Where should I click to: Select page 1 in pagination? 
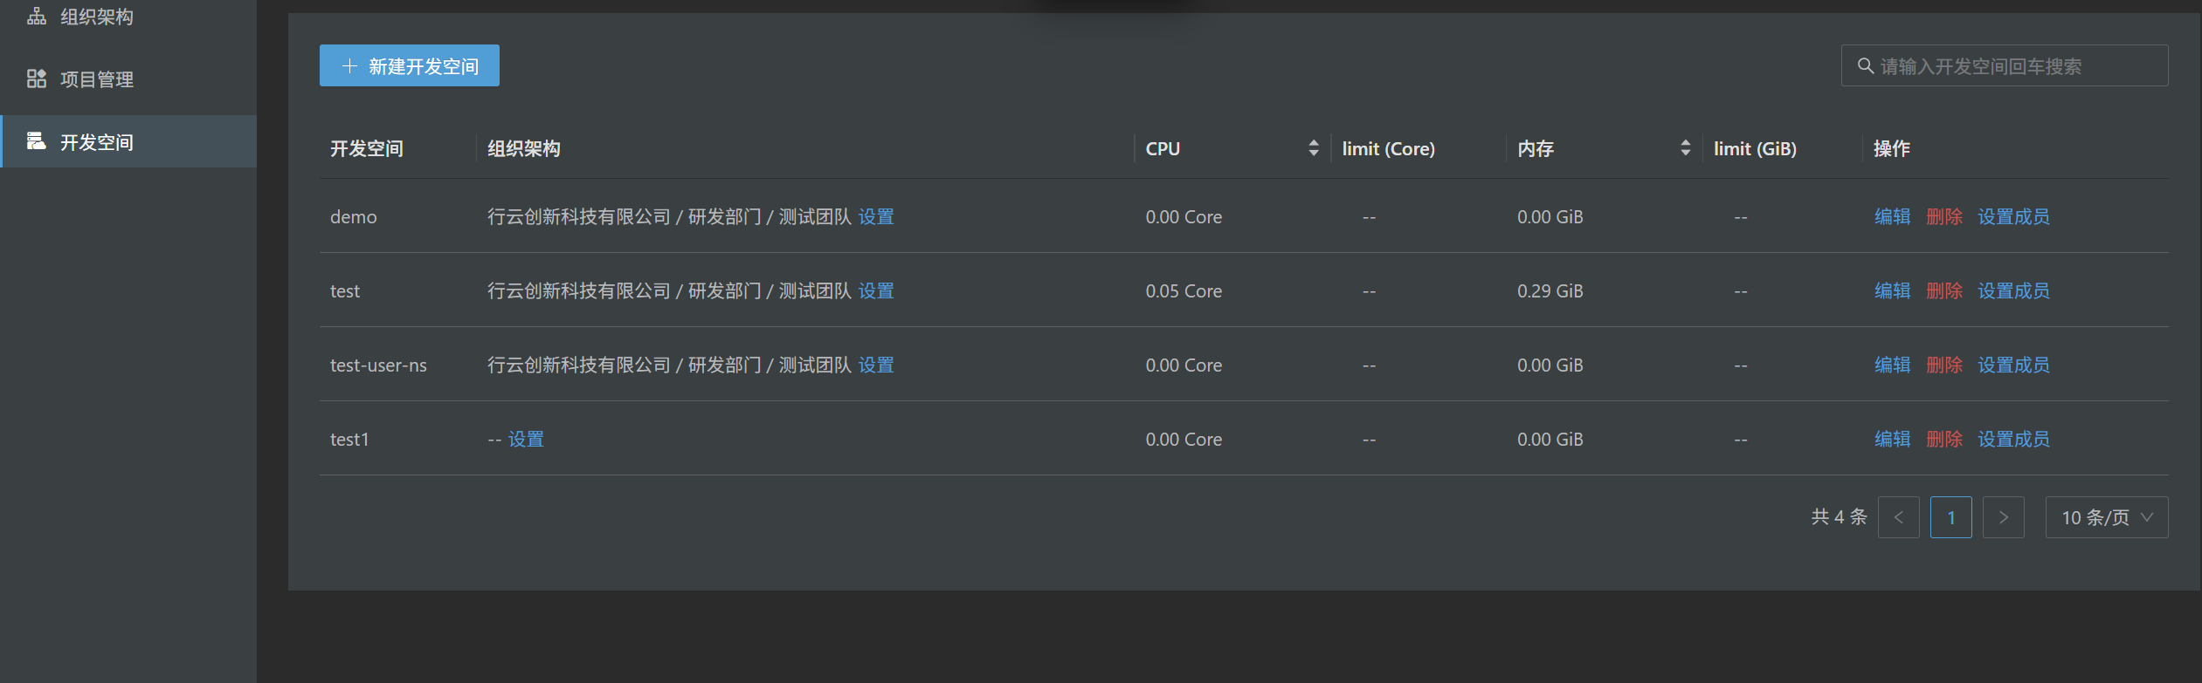tap(1950, 517)
